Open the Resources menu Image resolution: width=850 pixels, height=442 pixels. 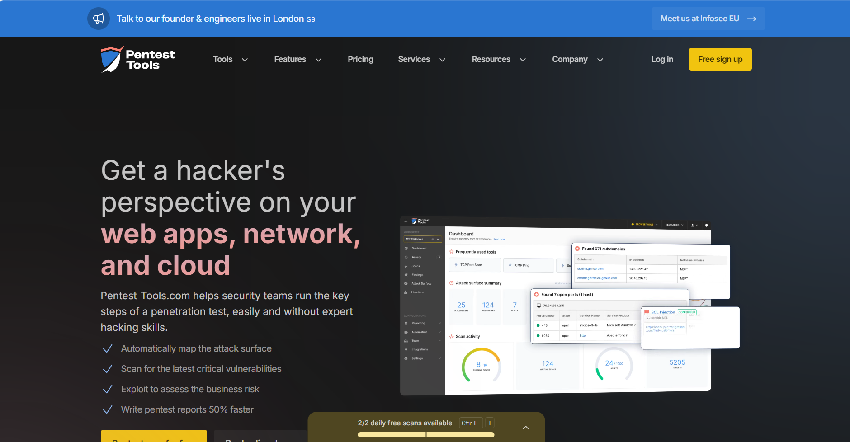pyautogui.click(x=491, y=59)
